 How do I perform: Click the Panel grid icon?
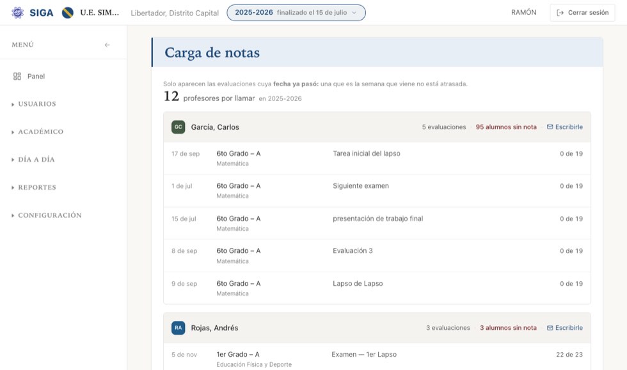pyautogui.click(x=17, y=76)
